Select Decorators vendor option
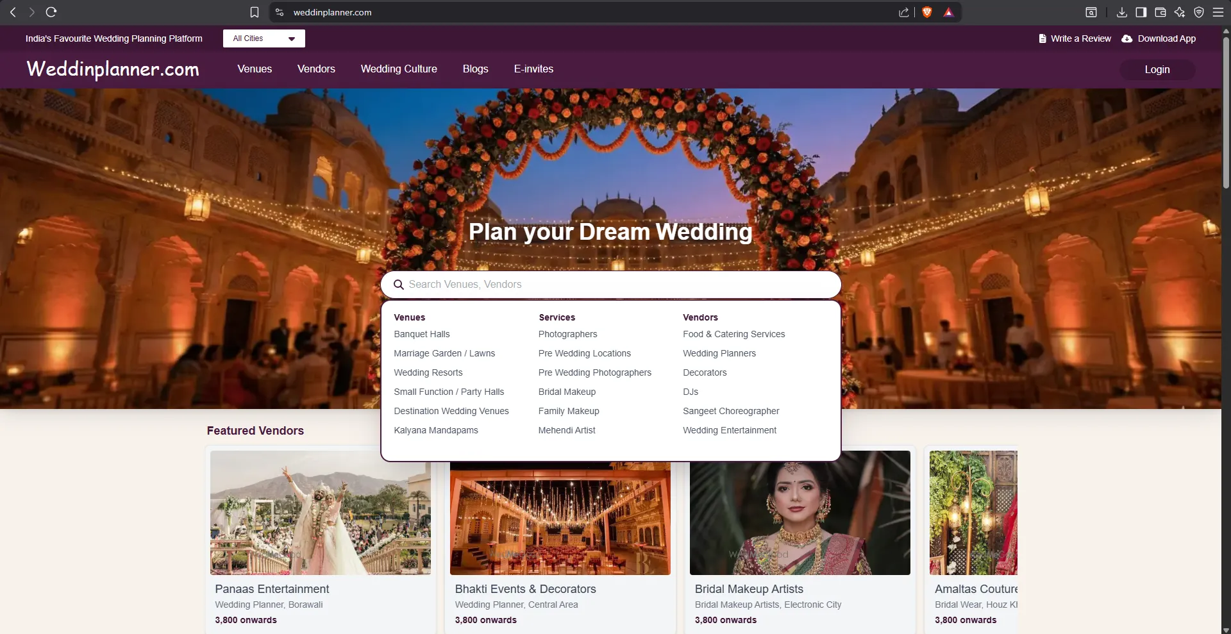The height and width of the screenshot is (634, 1231). click(x=705, y=372)
